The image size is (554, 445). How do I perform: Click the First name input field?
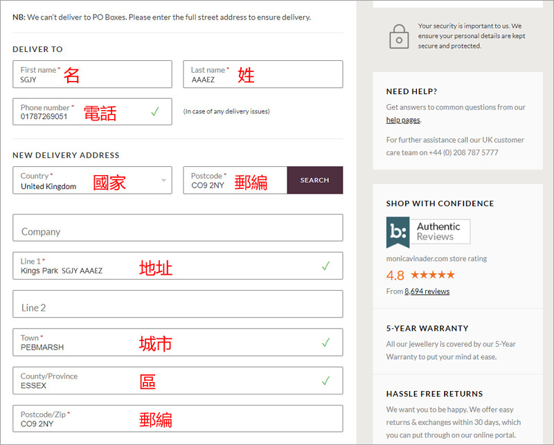click(x=92, y=75)
